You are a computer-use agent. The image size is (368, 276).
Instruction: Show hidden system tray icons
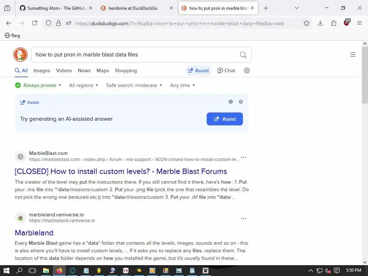pyautogui.click(x=310, y=271)
